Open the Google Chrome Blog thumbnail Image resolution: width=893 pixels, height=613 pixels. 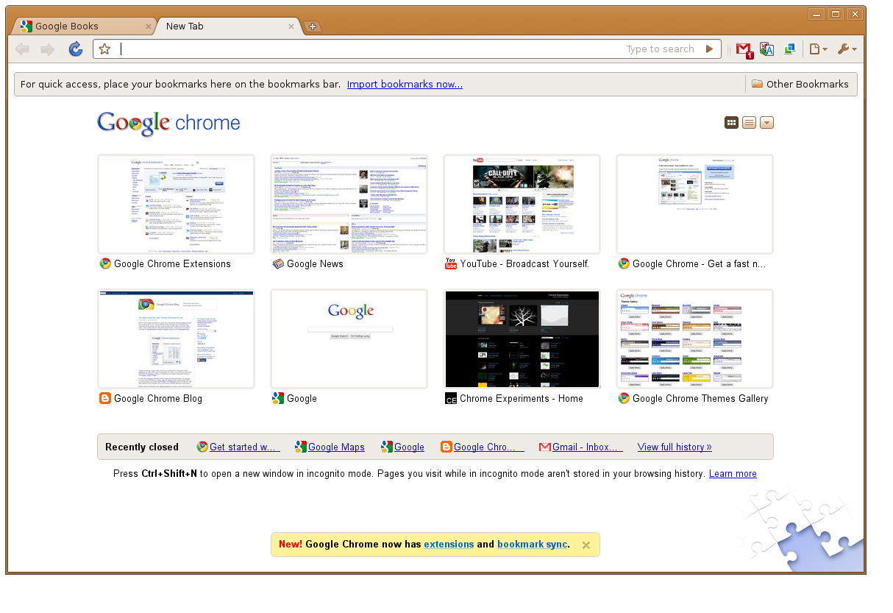point(176,339)
